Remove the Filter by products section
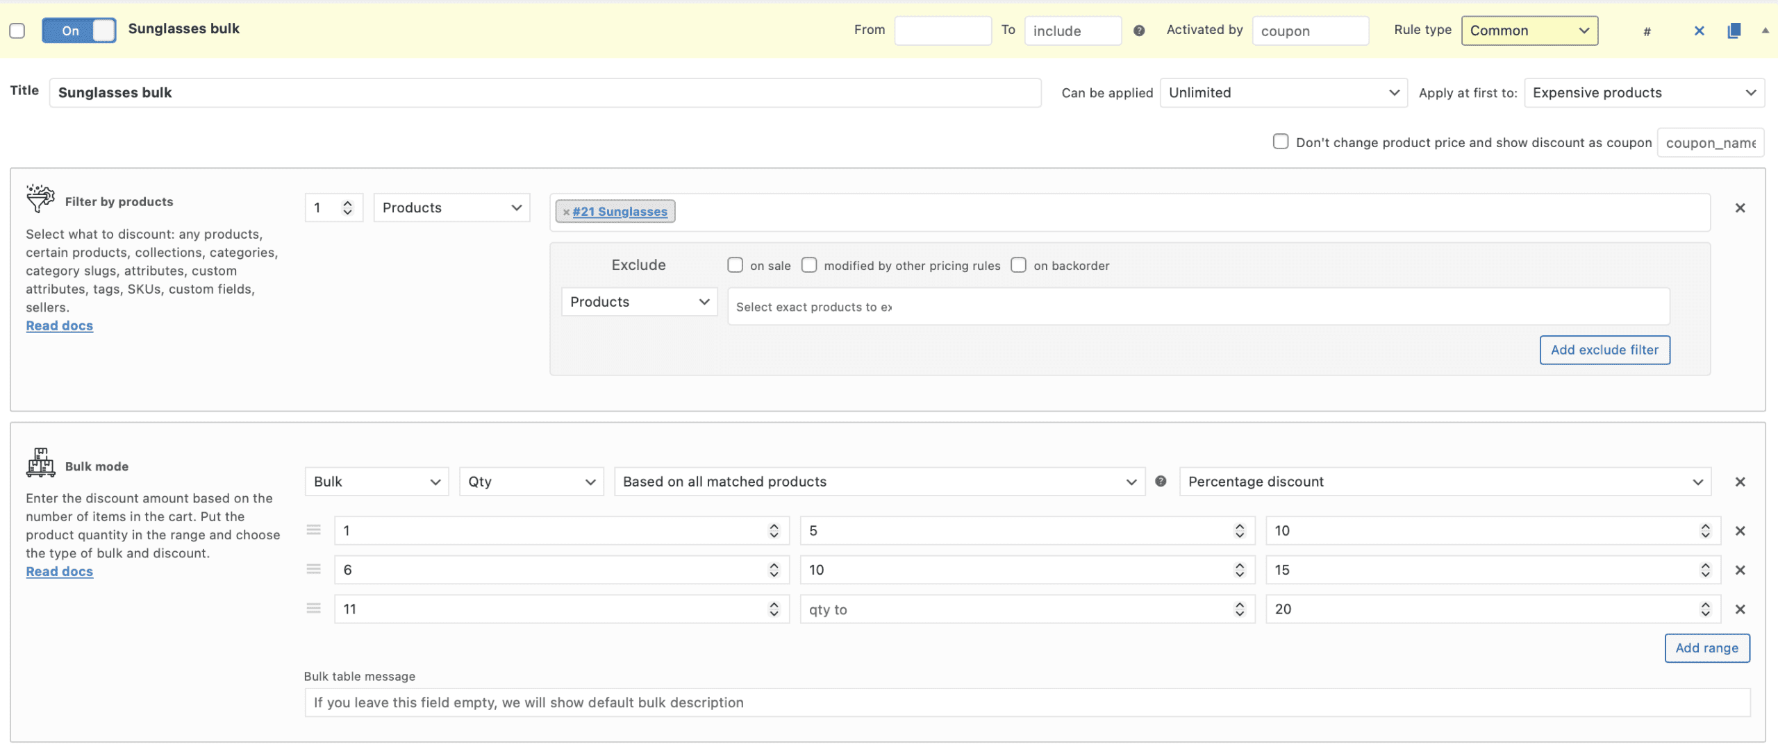 coord(1740,208)
